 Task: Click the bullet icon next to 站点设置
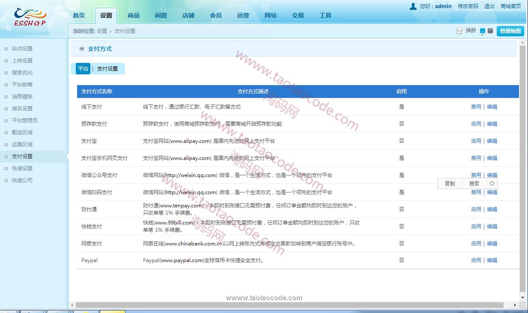6,49
